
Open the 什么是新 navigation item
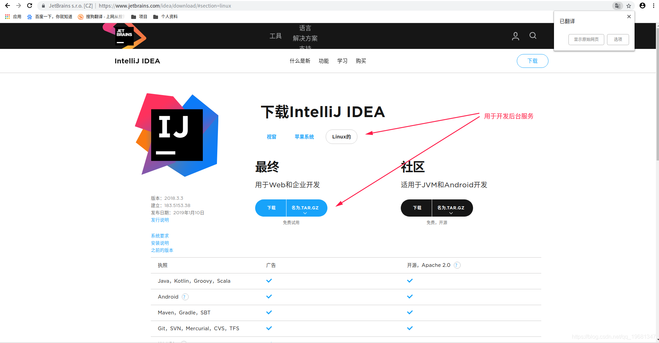(300, 61)
